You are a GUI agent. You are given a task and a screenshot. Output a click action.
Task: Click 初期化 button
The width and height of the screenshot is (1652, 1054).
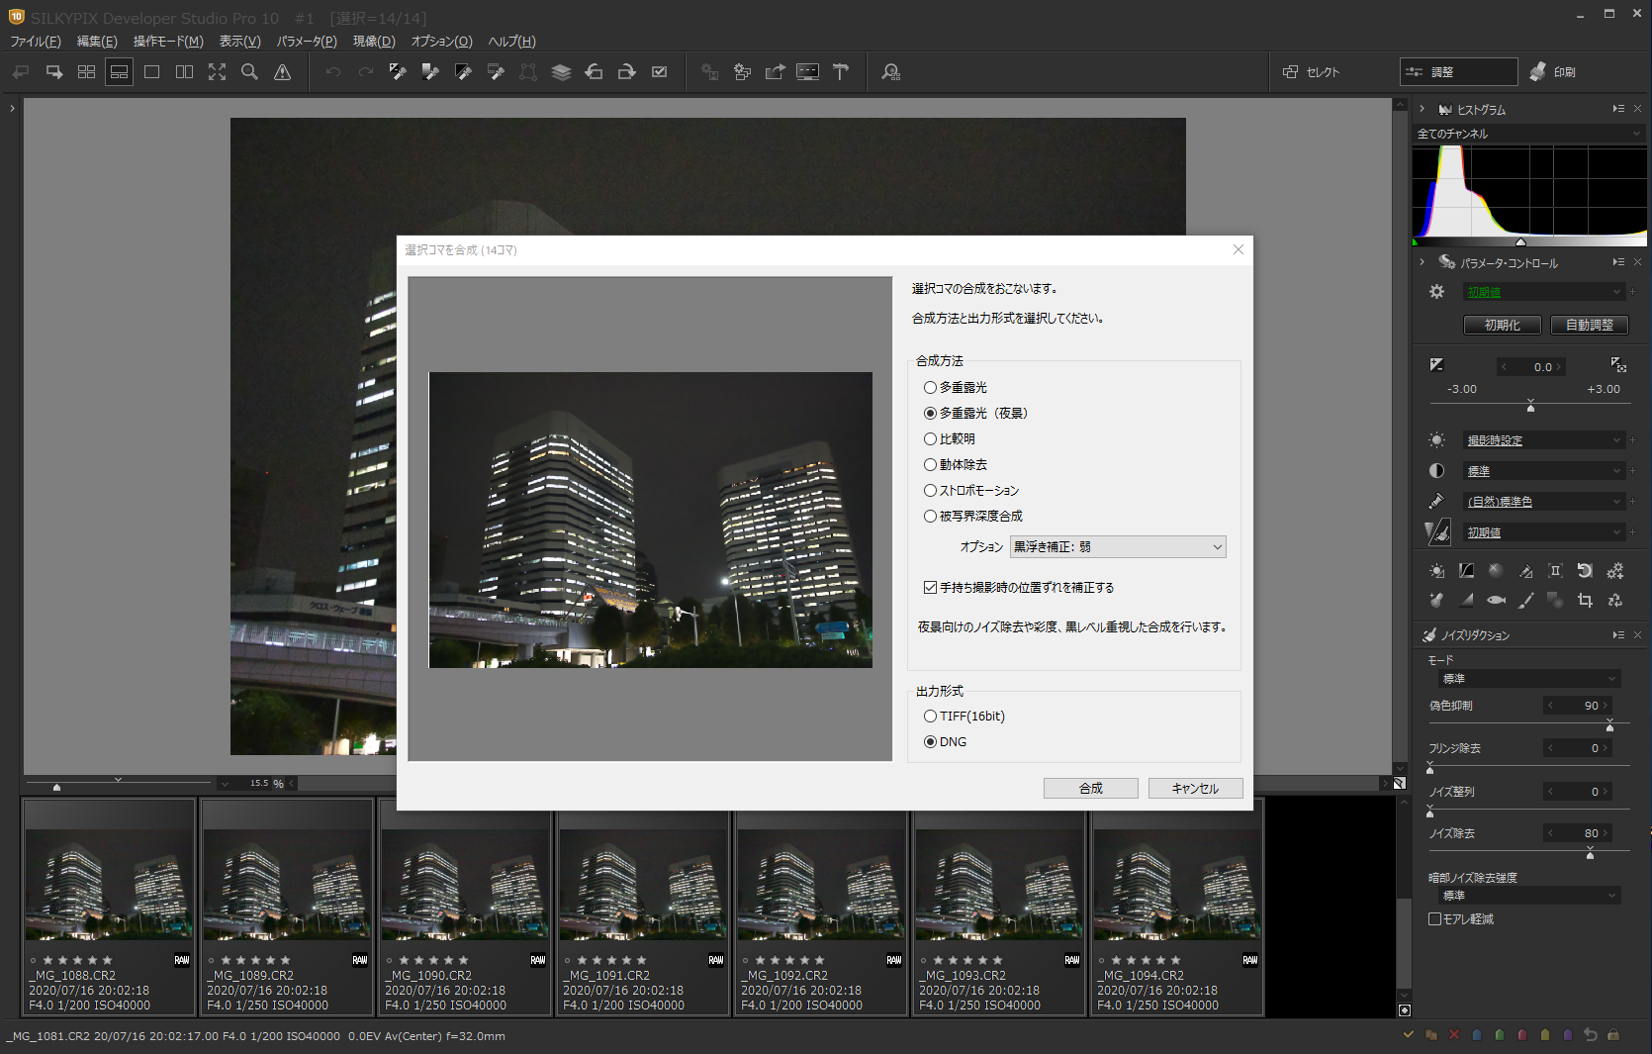point(1502,325)
